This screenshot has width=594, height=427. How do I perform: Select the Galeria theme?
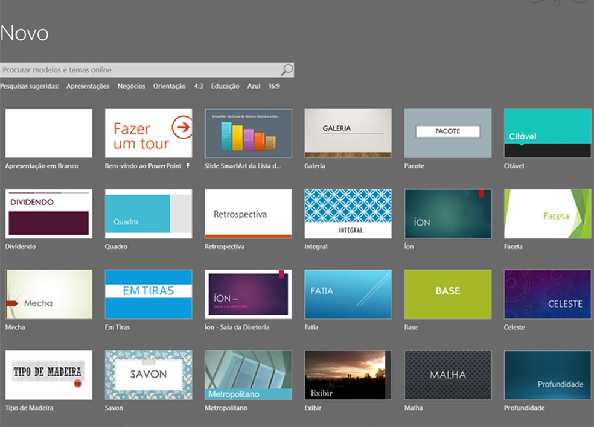click(x=347, y=134)
